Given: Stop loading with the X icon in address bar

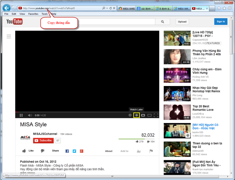Looking at the screenshot, I should tap(114, 8).
